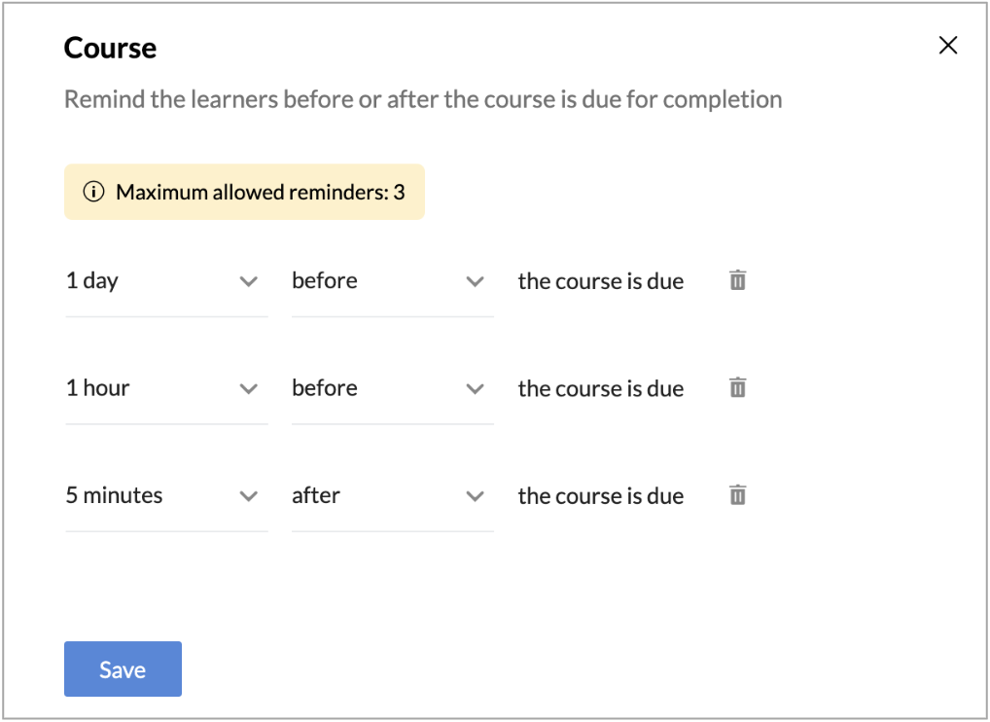Click the chevron arrow beside "1 day"

coord(249,282)
